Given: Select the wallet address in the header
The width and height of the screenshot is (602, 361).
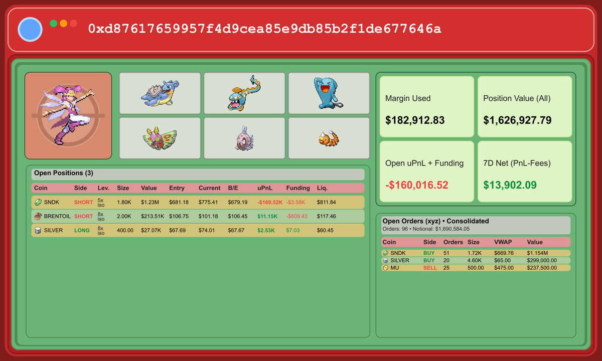Looking at the screenshot, I should 265,29.
